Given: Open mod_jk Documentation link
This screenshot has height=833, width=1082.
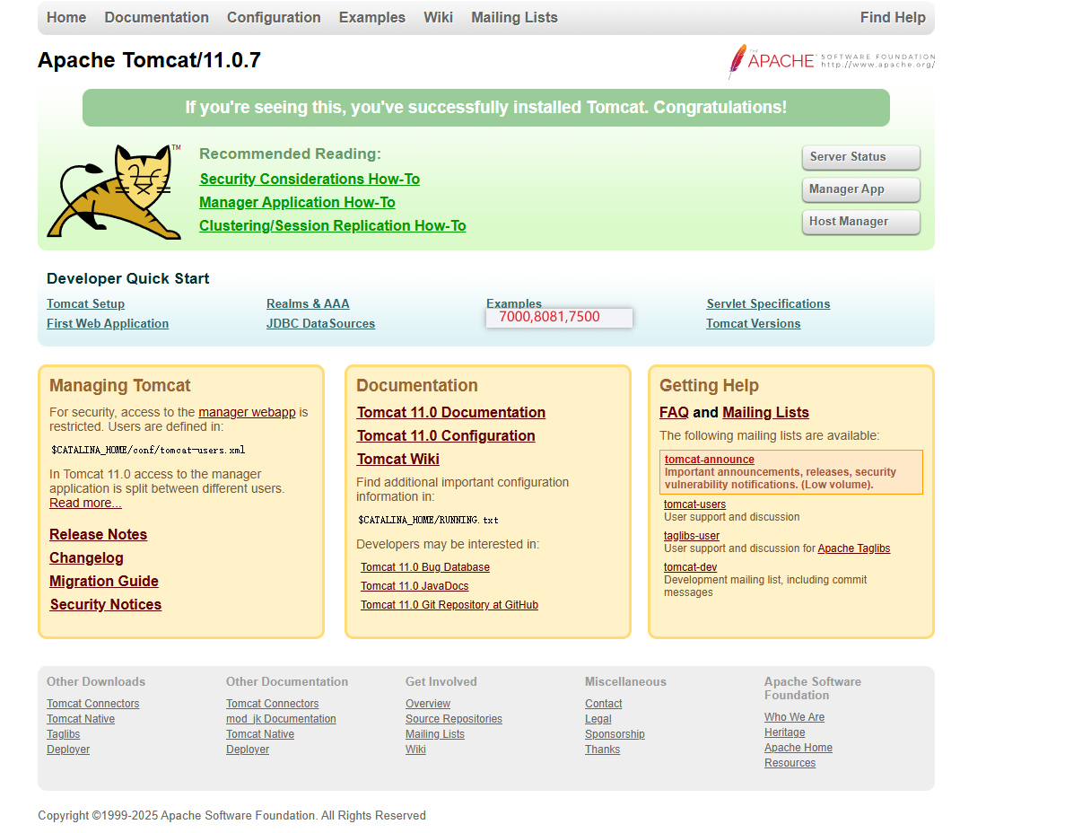Looking at the screenshot, I should (281, 719).
